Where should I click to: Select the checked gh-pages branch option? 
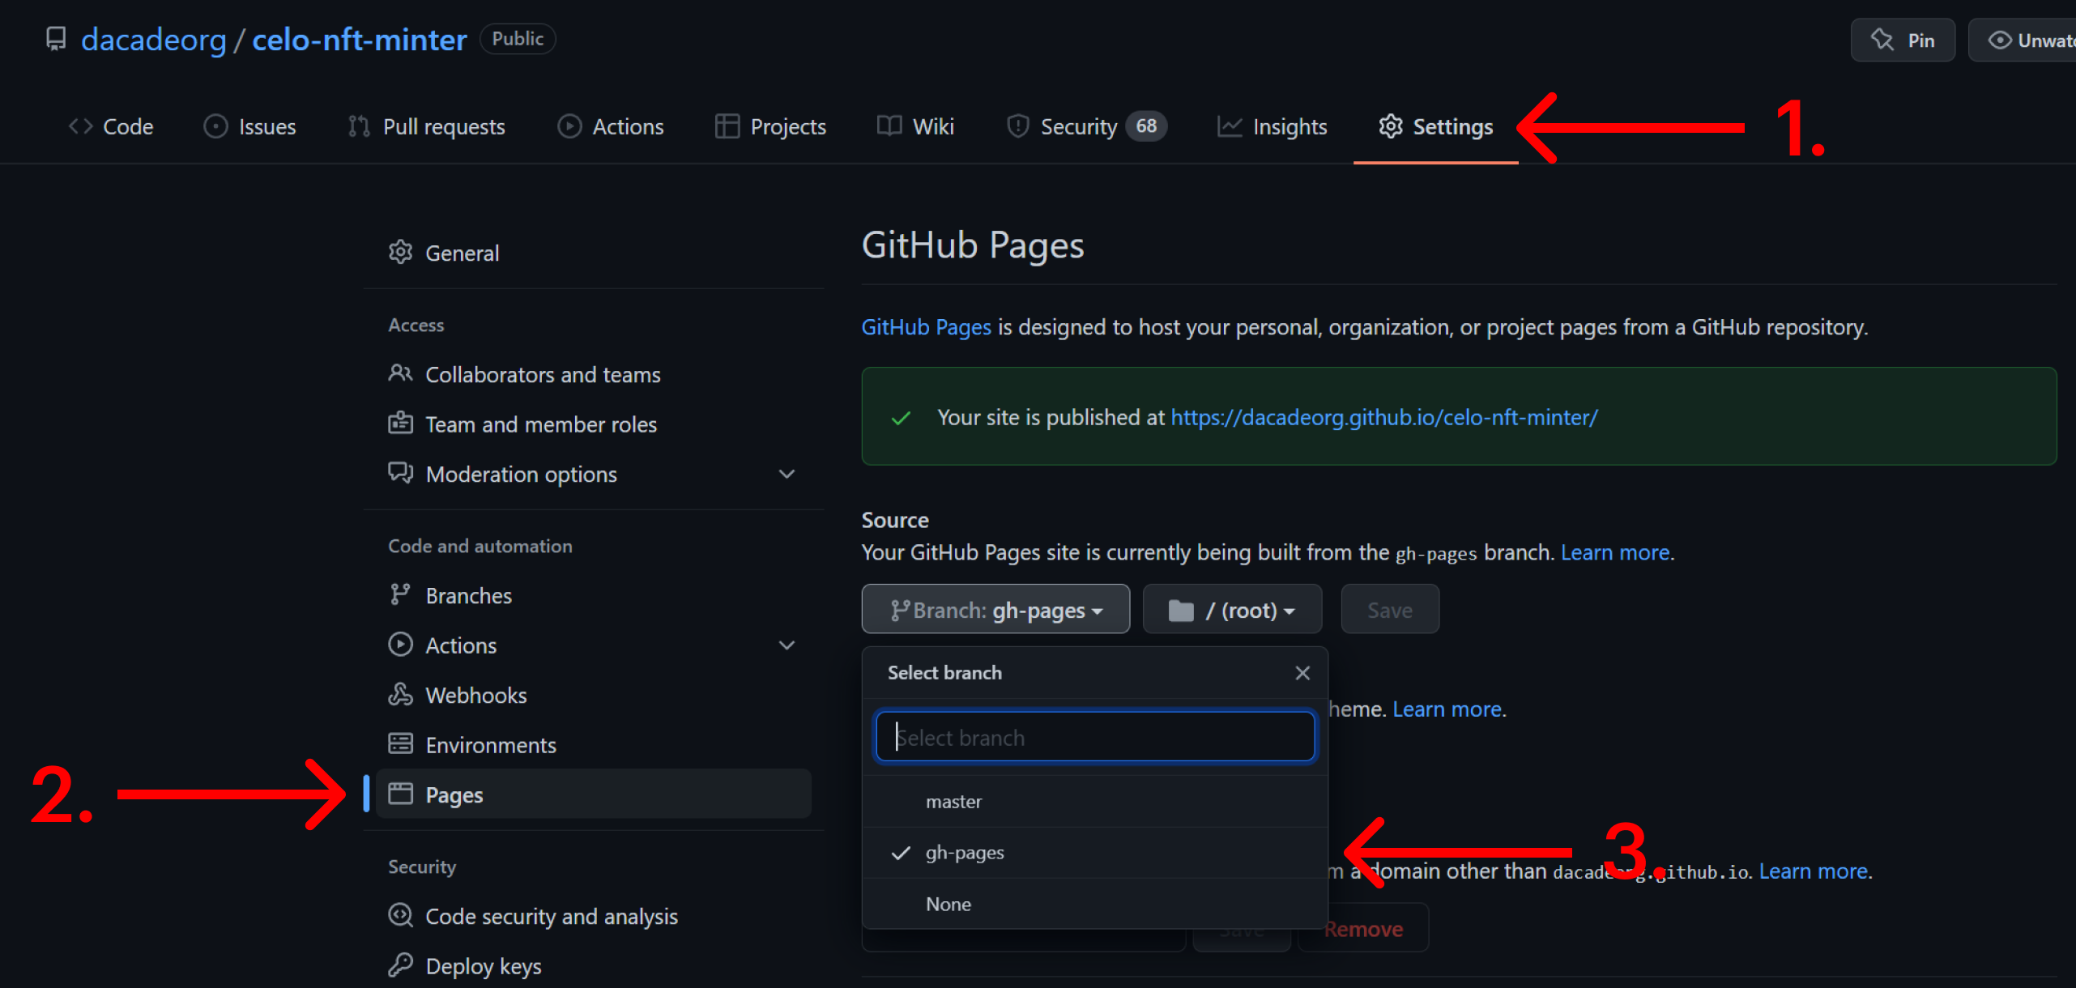pyautogui.click(x=964, y=853)
